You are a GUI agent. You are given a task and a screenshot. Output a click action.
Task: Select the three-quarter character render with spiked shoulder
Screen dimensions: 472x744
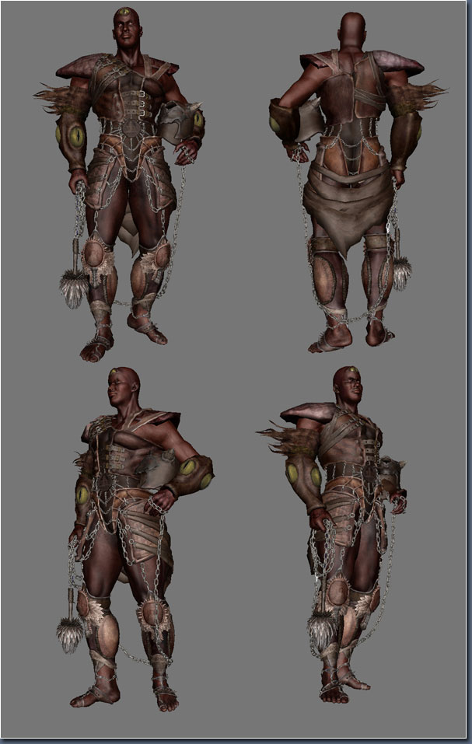pyautogui.click(x=332, y=534)
